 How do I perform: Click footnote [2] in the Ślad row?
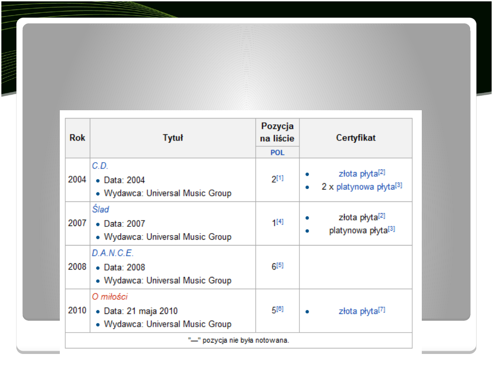pos(382,216)
